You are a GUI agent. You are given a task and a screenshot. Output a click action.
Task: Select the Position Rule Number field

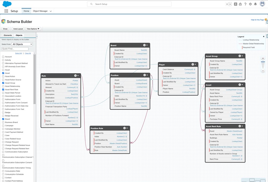pyautogui.click(x=111, y=147)
